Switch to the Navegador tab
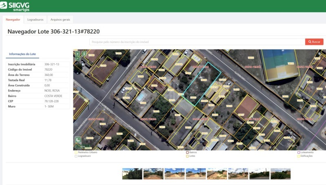This screenshot has height=185, width=326. [x=13, y=20]
